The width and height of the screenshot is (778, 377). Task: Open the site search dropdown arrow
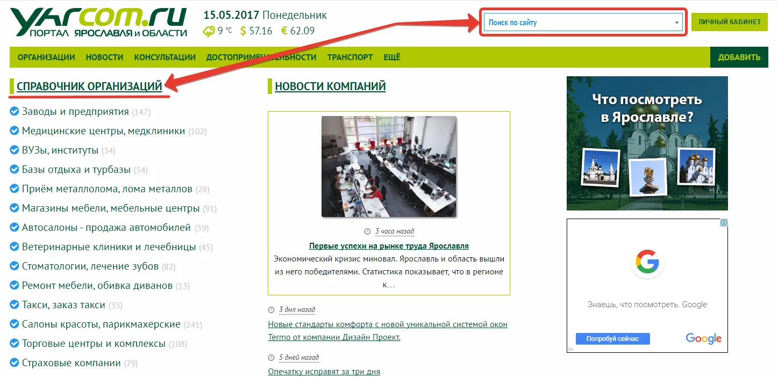(676, 23)
